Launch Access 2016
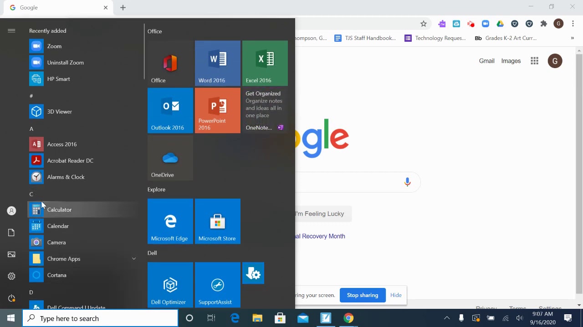This screenshot has height=327, width=583. point(82,144)
